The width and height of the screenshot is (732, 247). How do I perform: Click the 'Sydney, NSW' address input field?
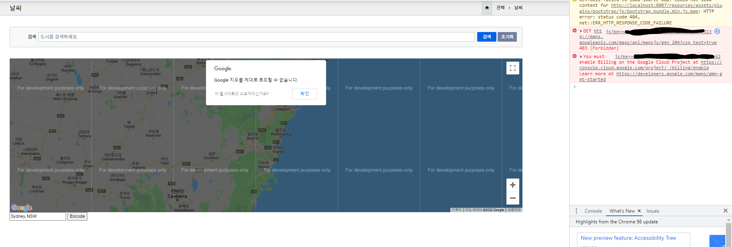[38, 216]
